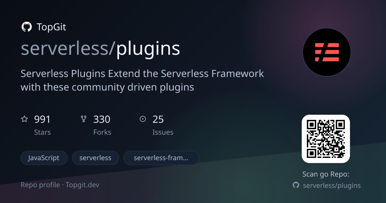Image resolution: width=386 pixels, height=203 pixels.
Task: Click the QR code image
Action: pos(326,139)
